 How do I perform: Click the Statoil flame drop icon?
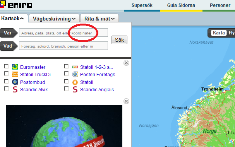(75, 82)
